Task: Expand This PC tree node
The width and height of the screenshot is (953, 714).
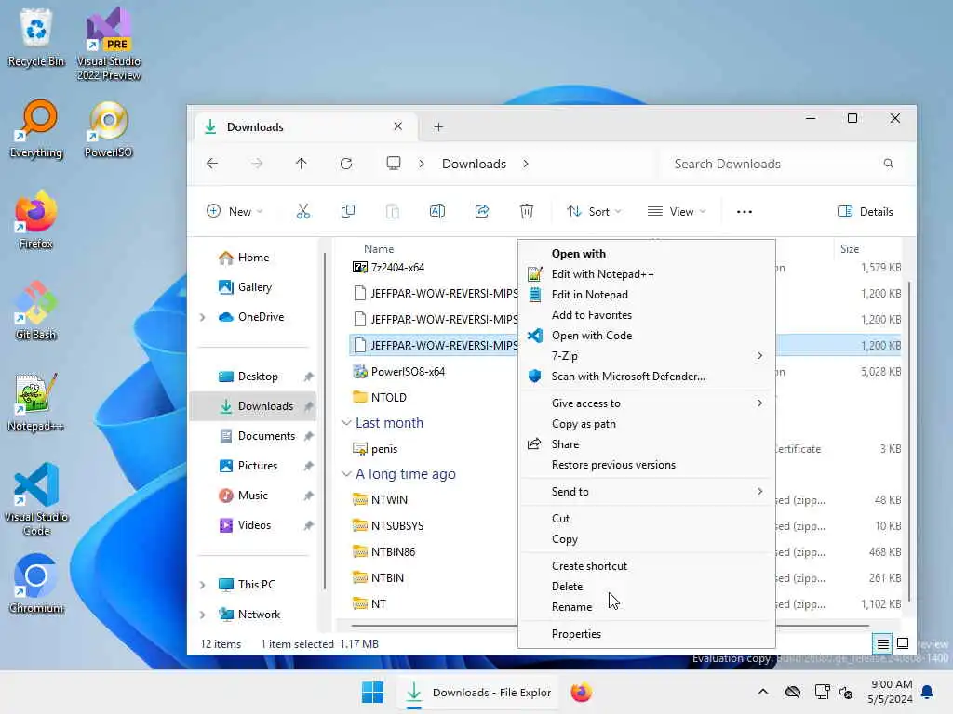Action: 202,585
